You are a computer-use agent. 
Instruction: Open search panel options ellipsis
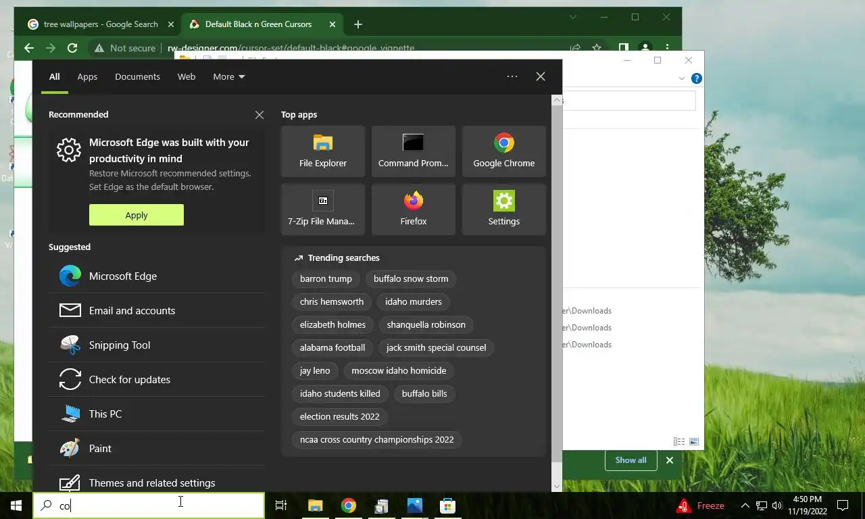pos(512,76)
